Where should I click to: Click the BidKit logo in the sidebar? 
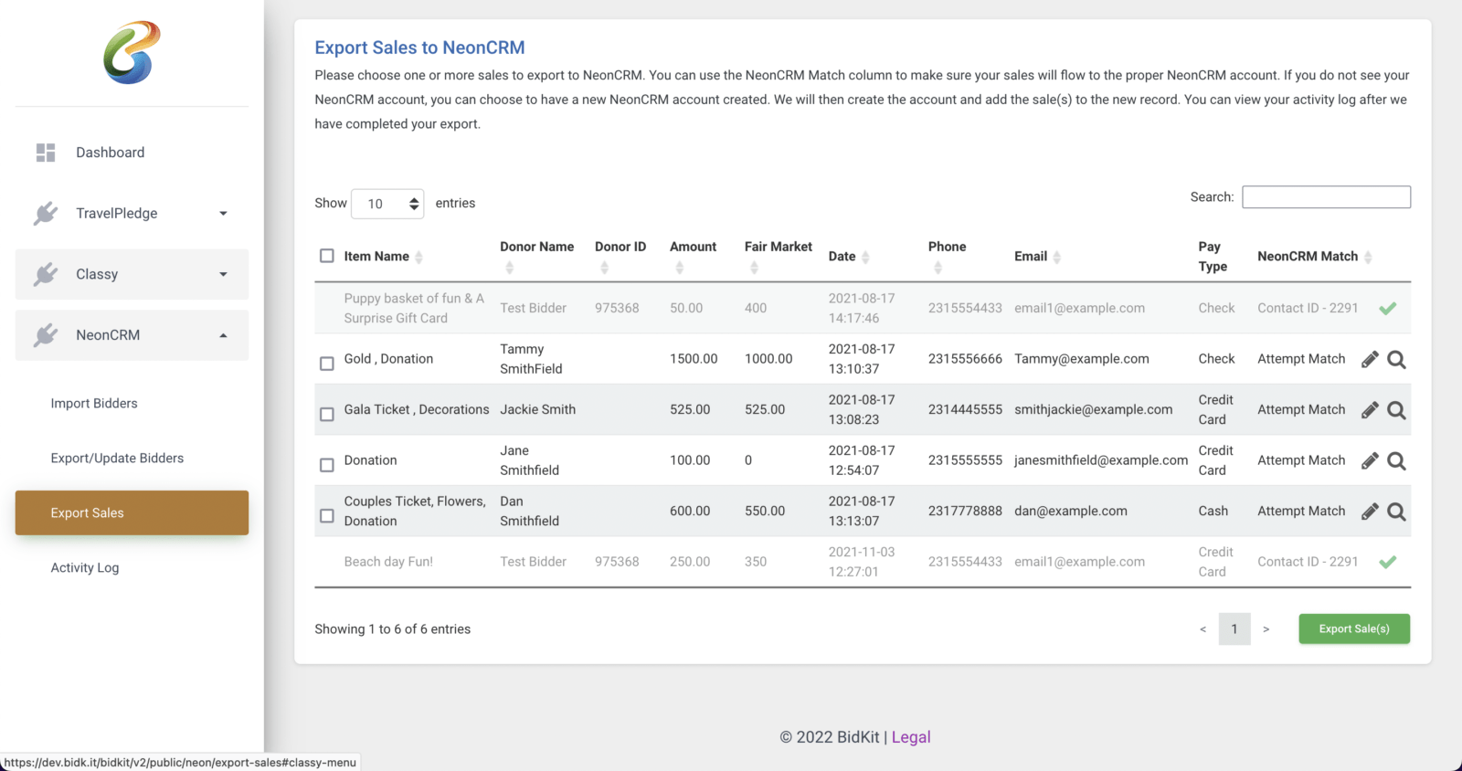pos(132,53)
